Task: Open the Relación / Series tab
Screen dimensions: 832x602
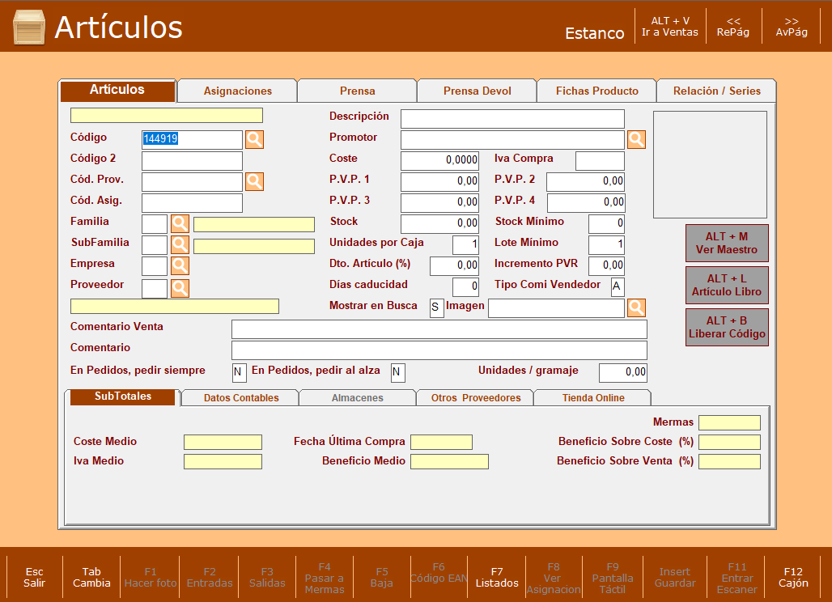Action: click(717, 91)
